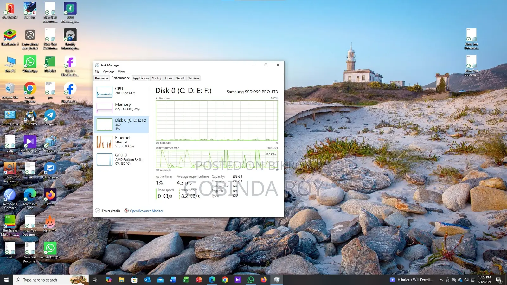Open the View menu in Task Manager
Viewport: 507px width, 285px height.
[x=121, y=72]
